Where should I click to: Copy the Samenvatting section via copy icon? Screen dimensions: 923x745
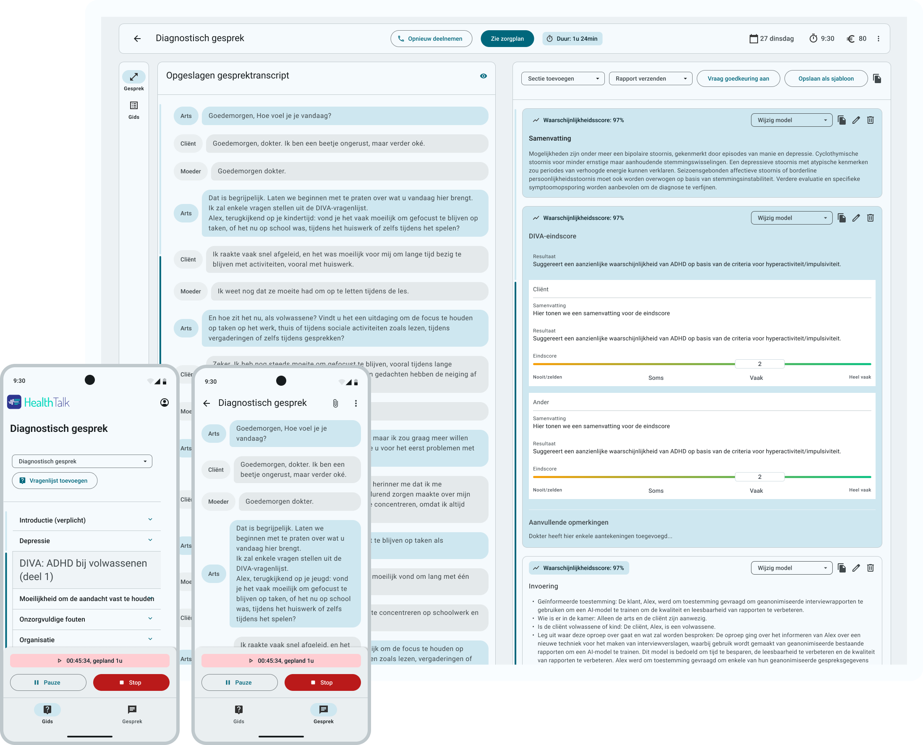coord(842,120)
